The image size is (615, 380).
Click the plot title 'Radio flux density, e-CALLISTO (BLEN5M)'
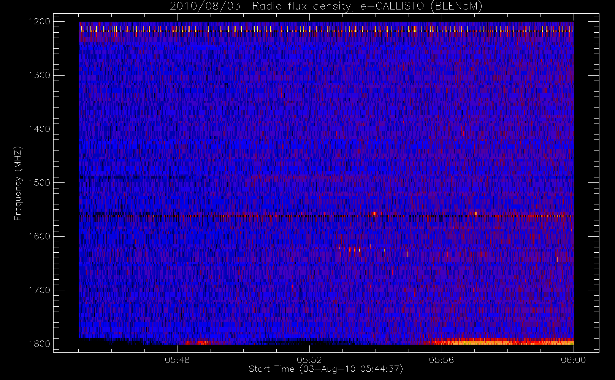pos(368,6)
